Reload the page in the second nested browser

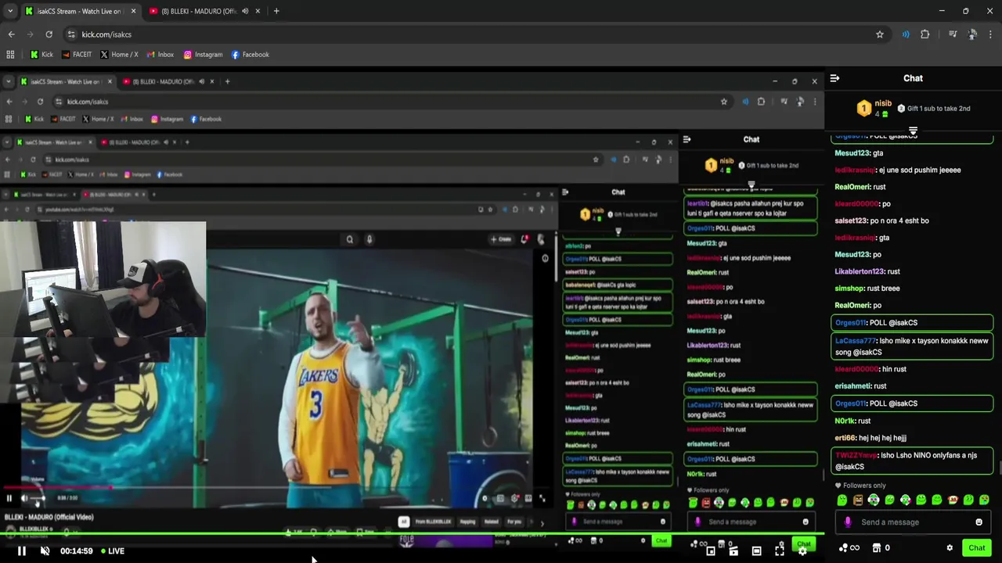point(40,102)
